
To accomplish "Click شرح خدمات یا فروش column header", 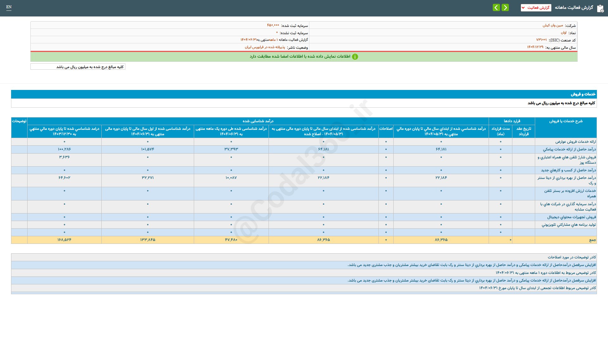I will click(x=566, y=121).
